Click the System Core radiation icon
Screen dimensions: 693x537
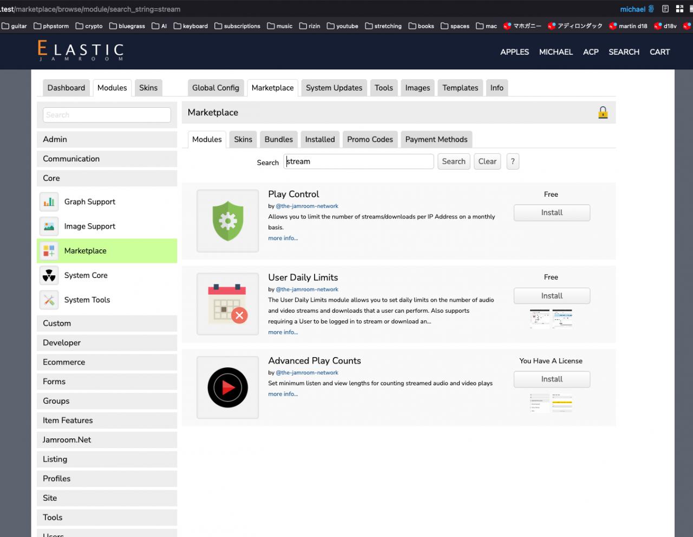point(49,275)
